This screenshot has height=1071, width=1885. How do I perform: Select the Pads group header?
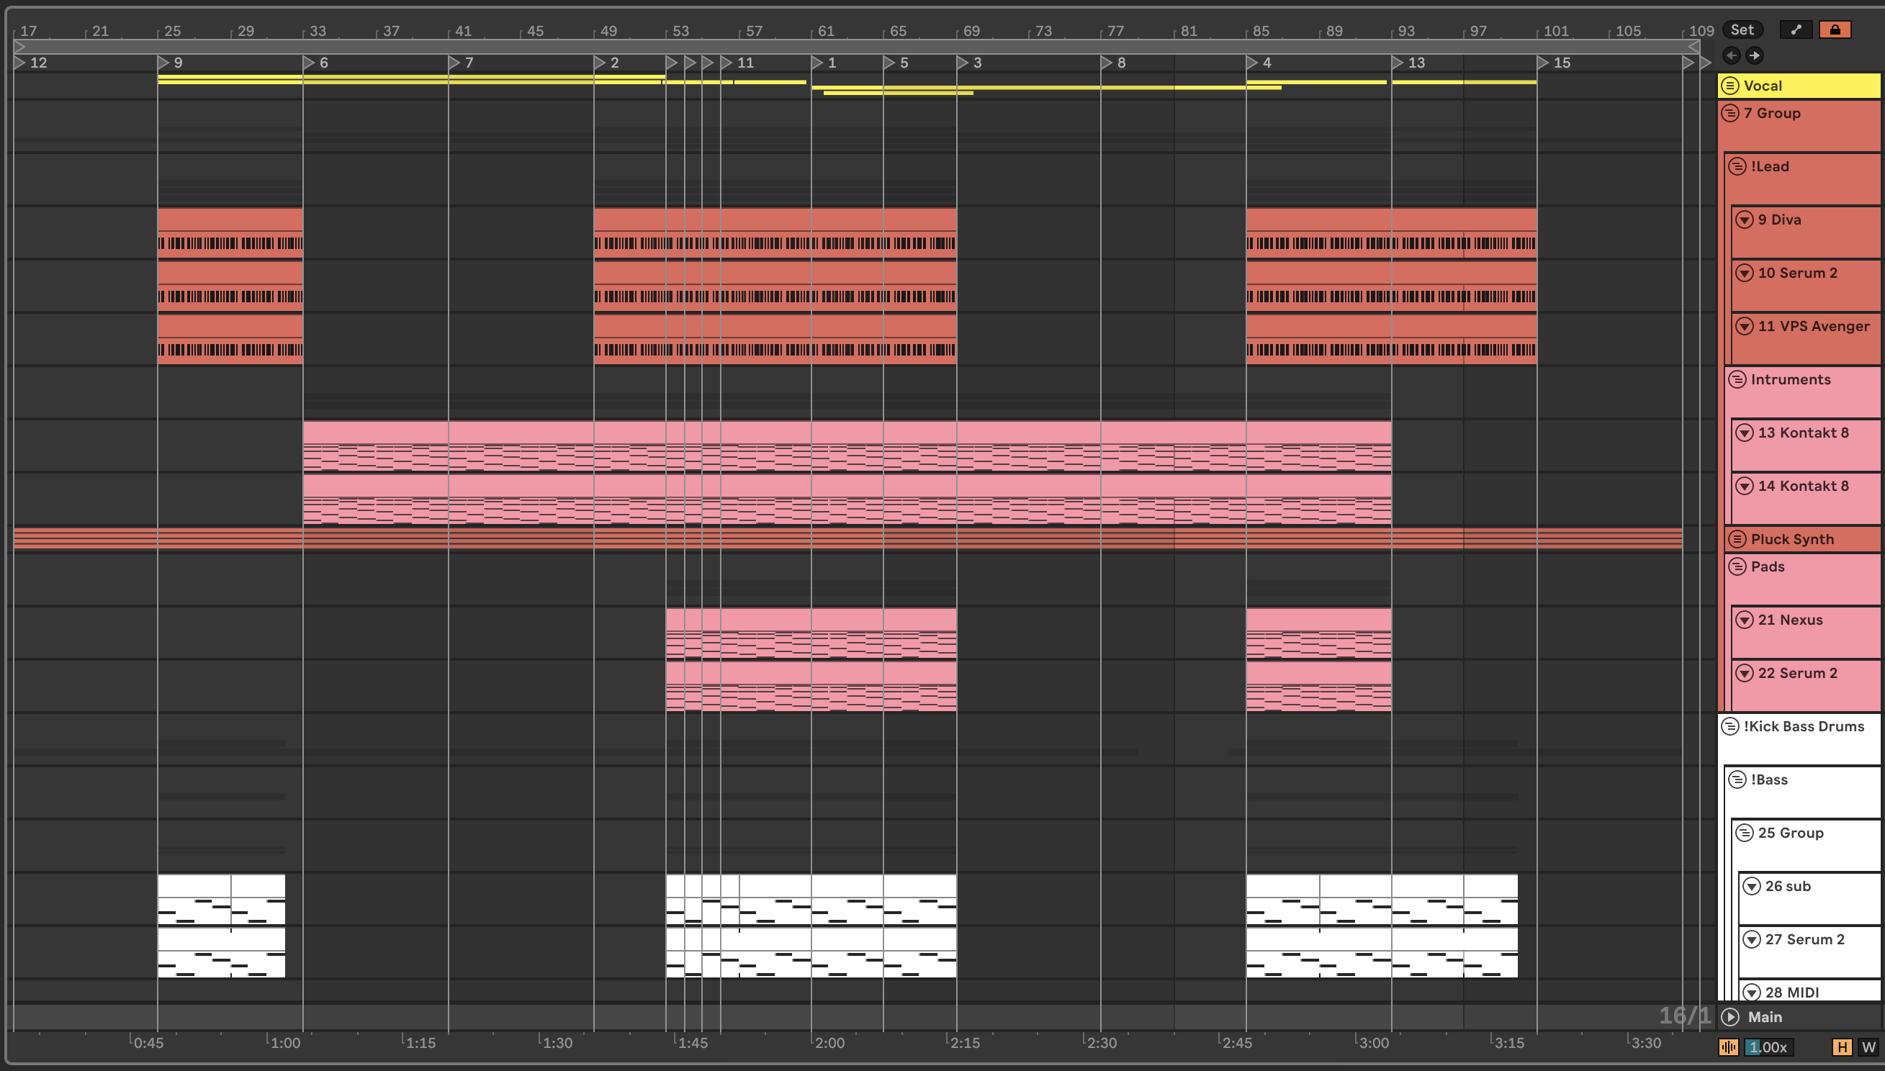[x=1768, y=566]
